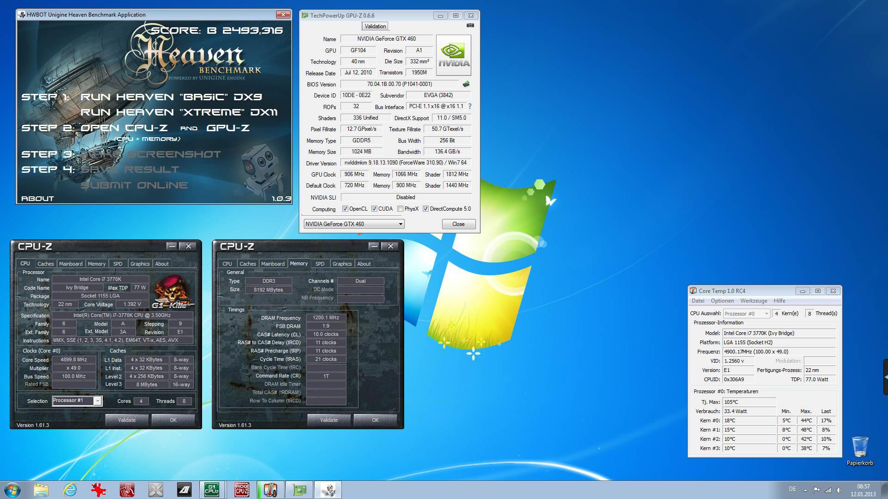Switch to Memory tab in left CPU-Z
The height and width of the screenshot is (499, 888).
tap(97, 264)
